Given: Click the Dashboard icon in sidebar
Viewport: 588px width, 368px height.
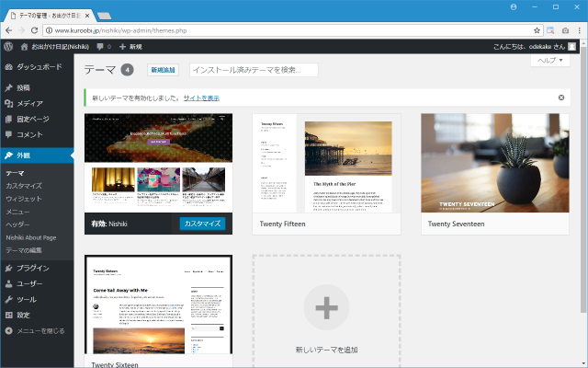Looking at the screenshot, I should (9, 67).
